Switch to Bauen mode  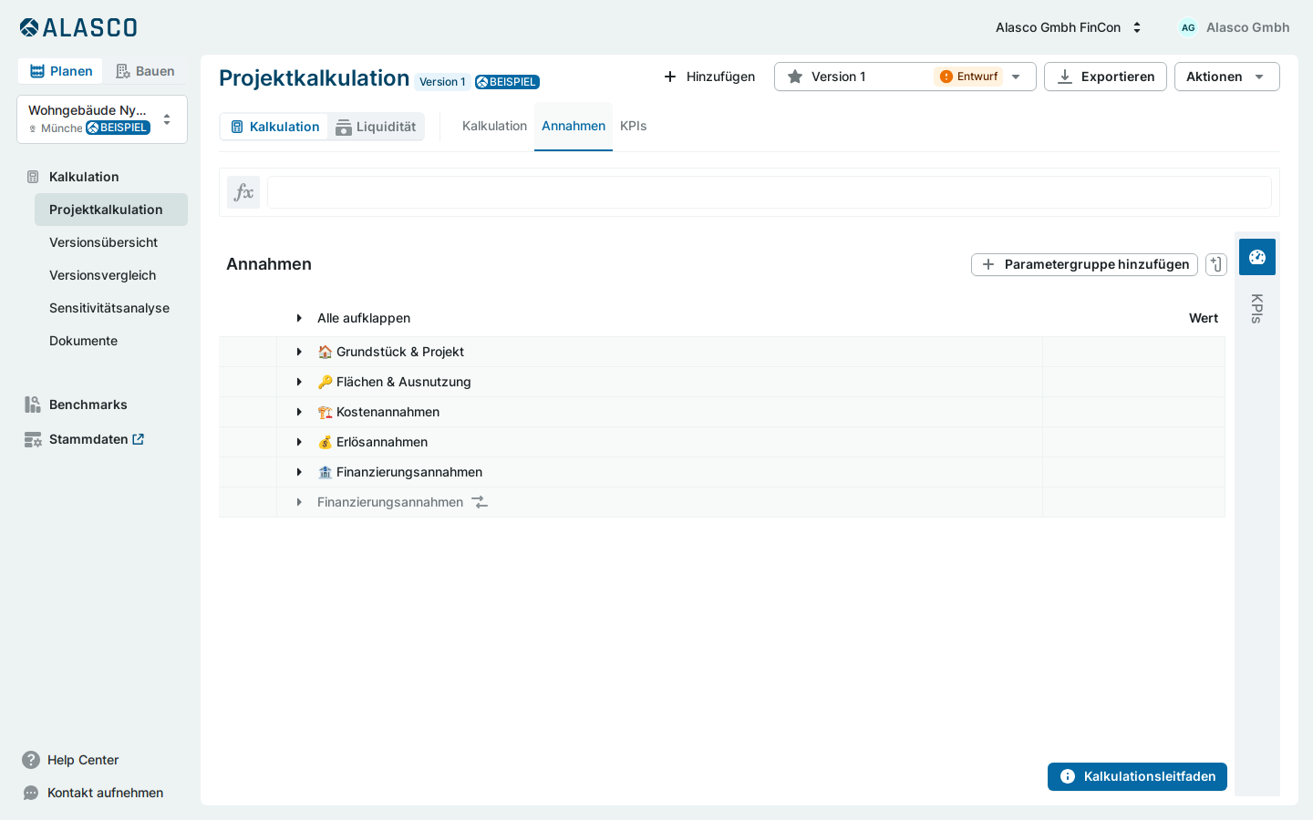145,71
